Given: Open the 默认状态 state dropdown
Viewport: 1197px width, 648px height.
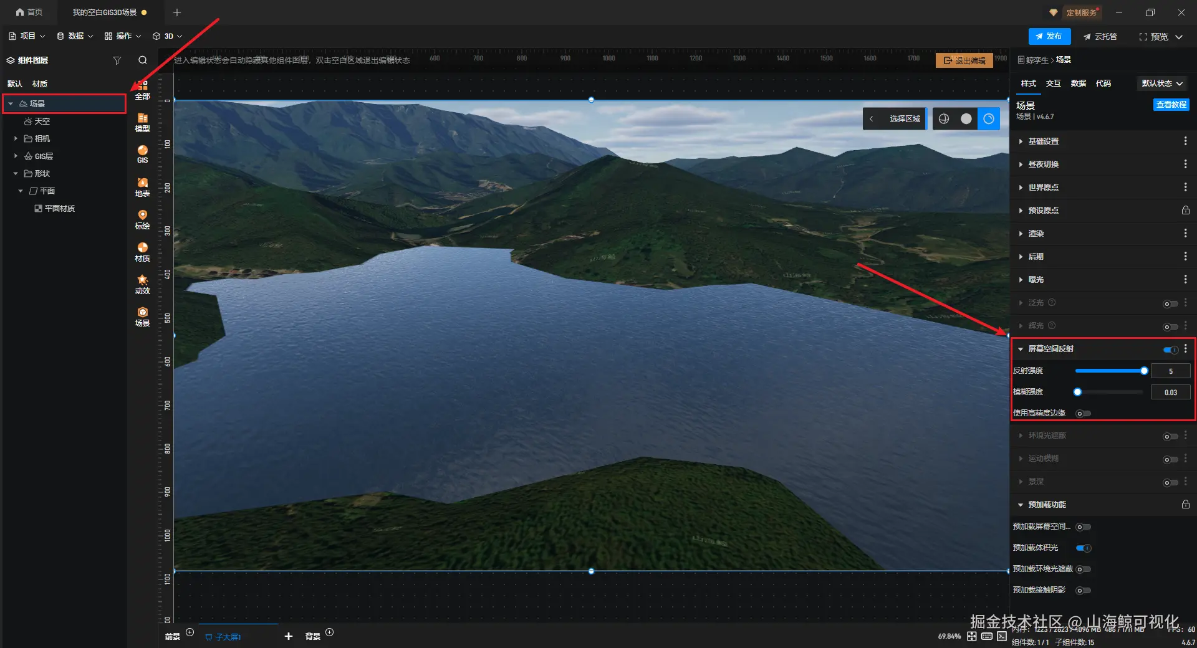Looking at the screenshot, I should click(x=1162, y=83).
